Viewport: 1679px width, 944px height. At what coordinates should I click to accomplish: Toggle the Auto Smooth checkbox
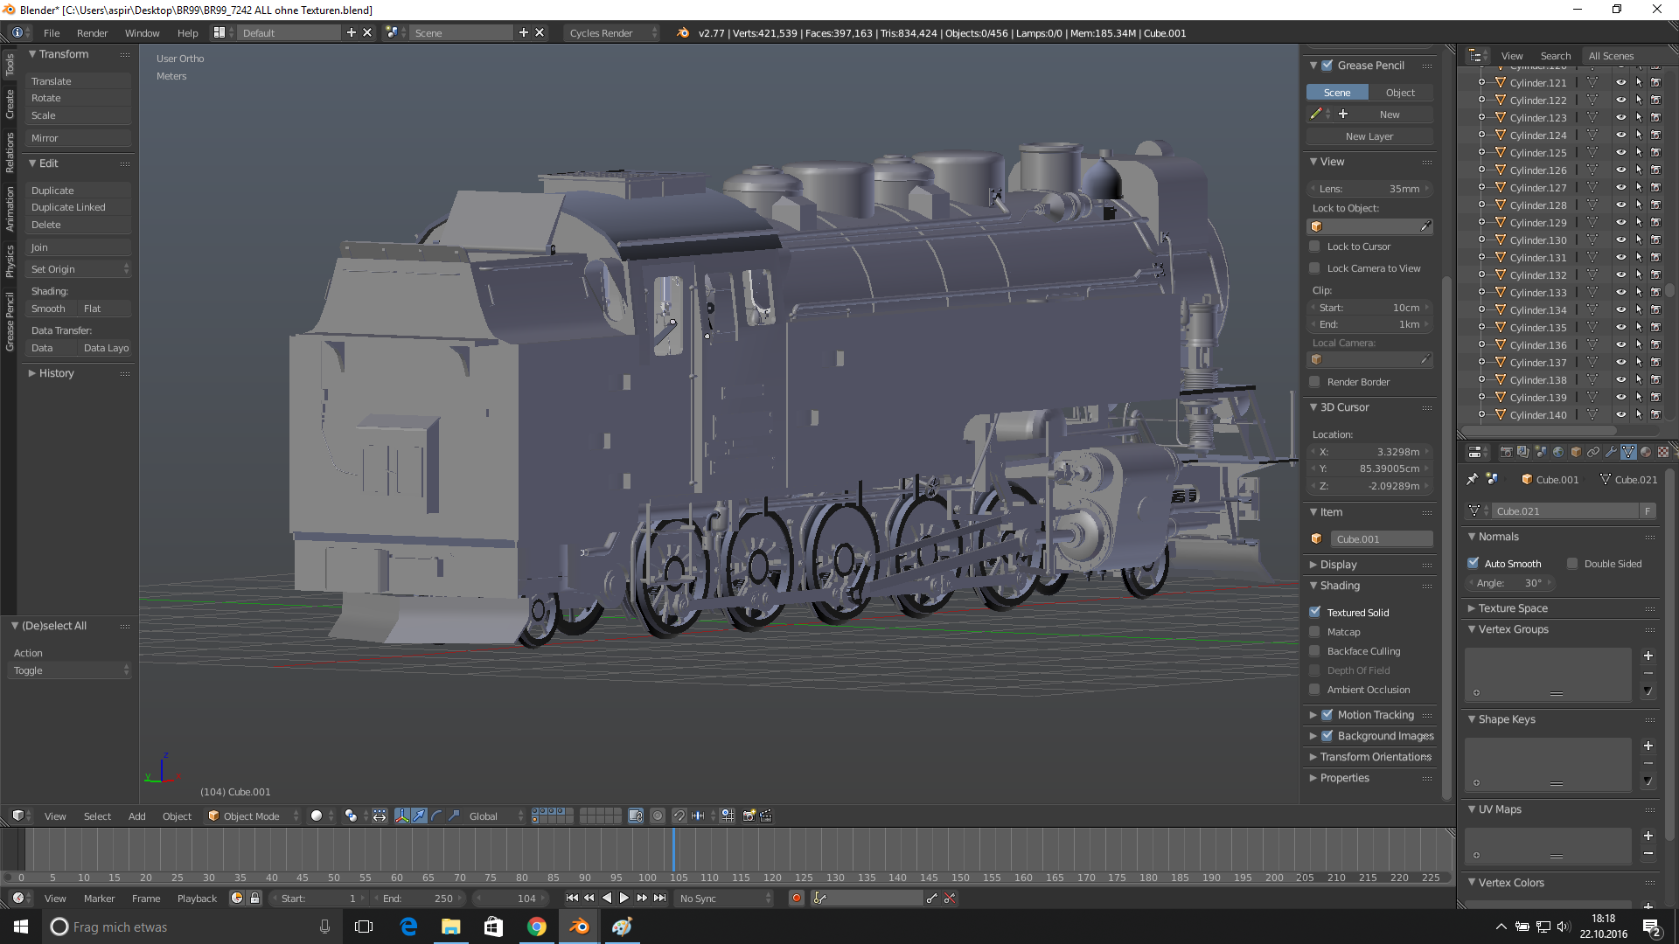point(1473,563)
